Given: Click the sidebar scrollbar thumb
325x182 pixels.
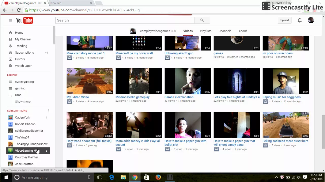Looking at the screenshot, I should [54, 35].
